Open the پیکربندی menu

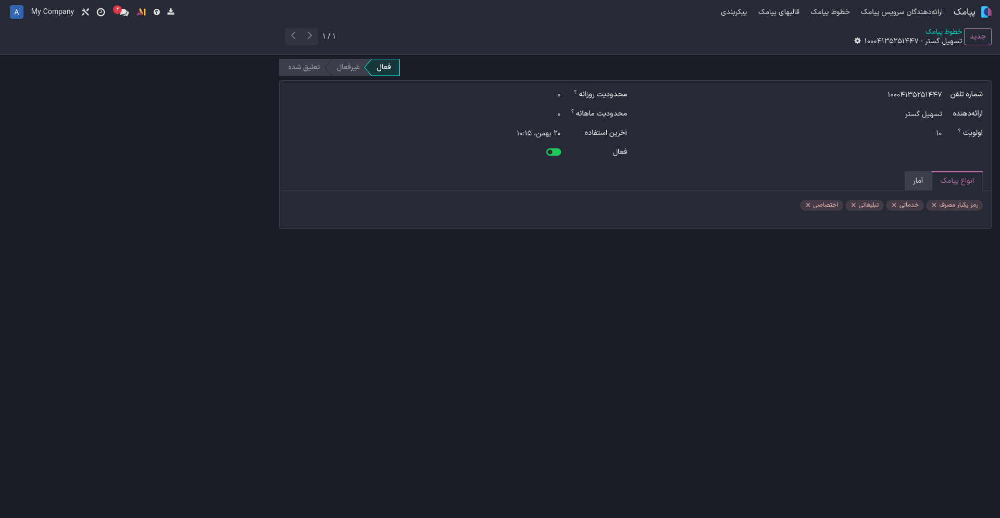pos(733,12)
